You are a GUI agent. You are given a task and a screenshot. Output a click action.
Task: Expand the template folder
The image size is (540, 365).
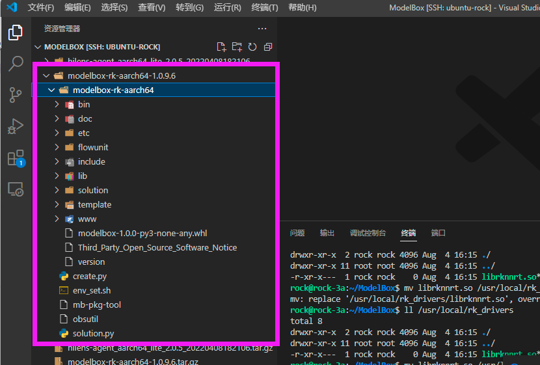57,204
